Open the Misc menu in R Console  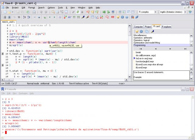tap(15, 93)
